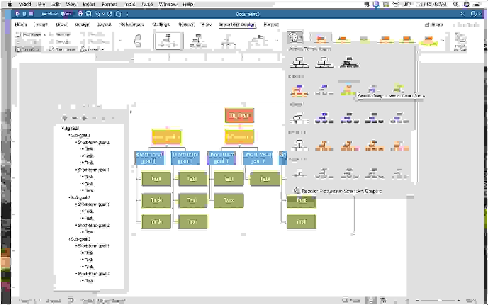
Task: Select the Big Goal shape in the diagram
Action: coord(239,115)
